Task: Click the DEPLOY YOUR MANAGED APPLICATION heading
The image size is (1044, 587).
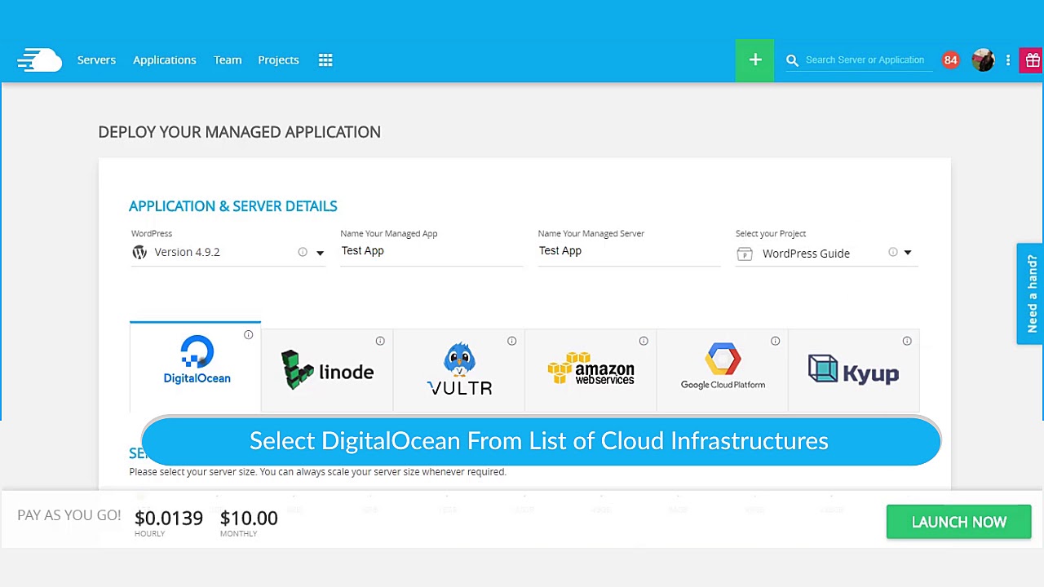Action: click(239, 132)
